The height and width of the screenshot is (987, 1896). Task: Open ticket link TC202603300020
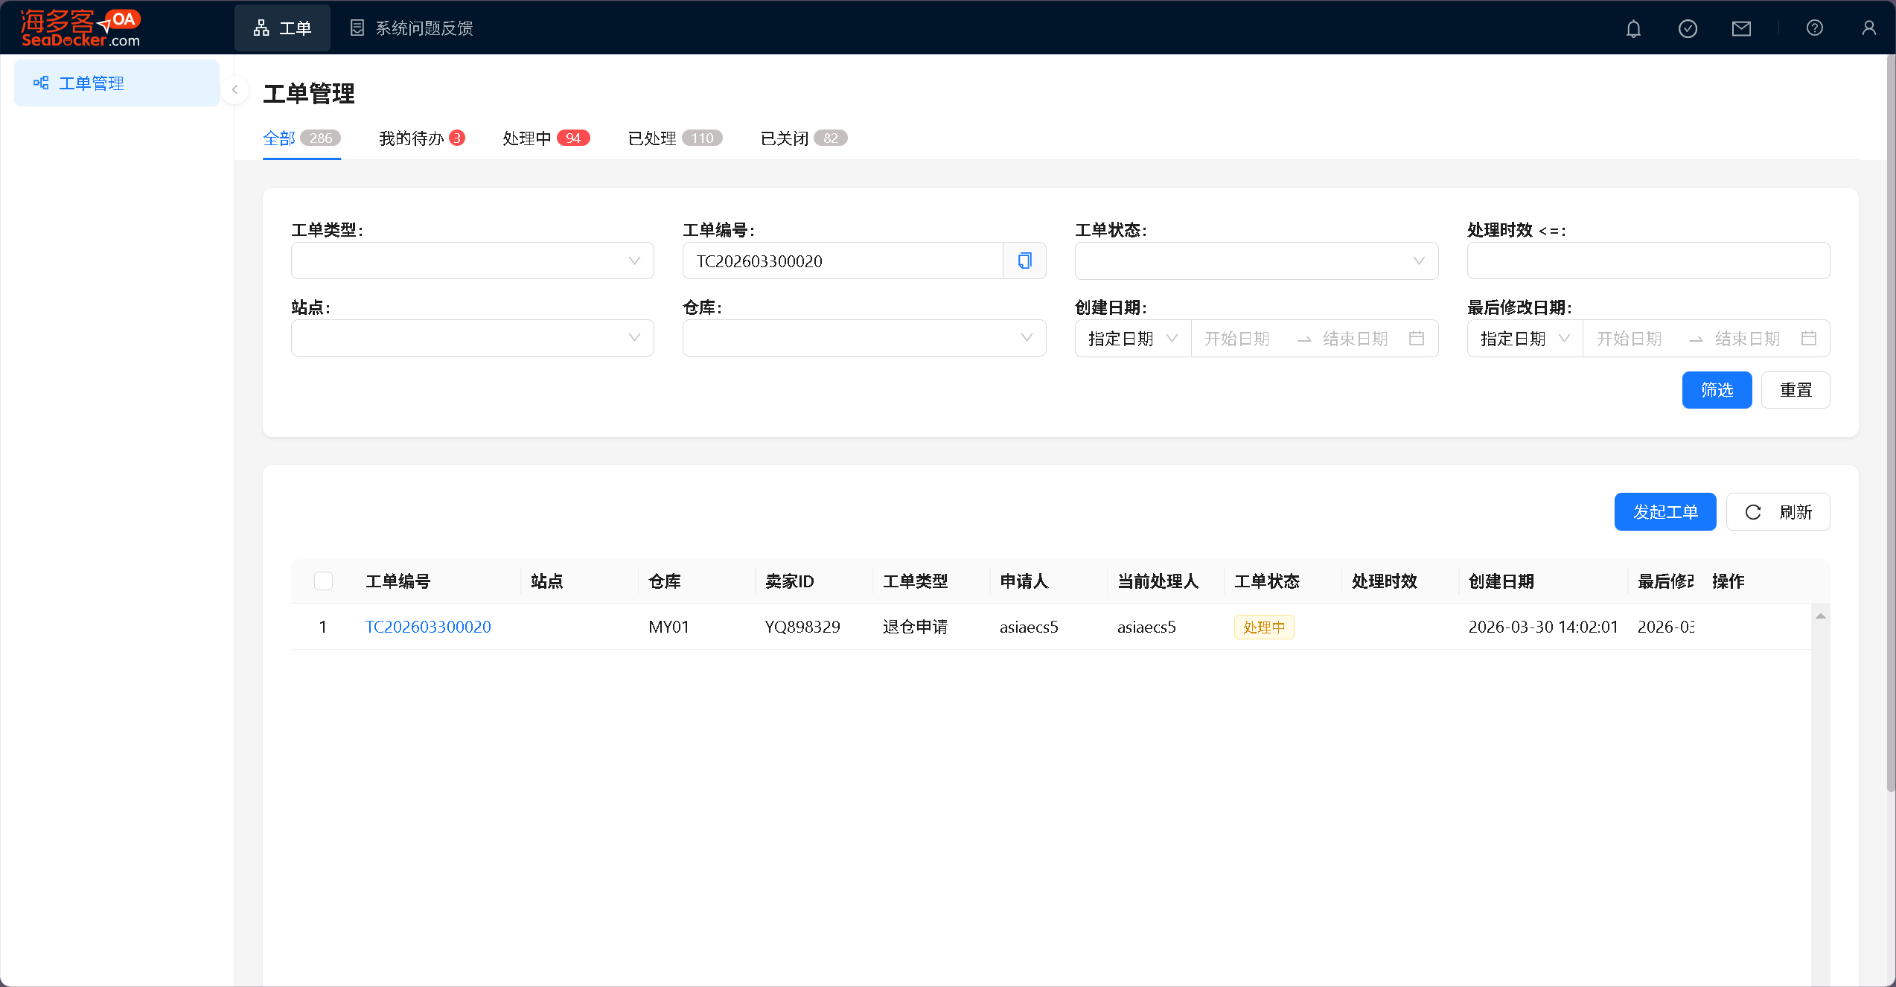click(x=428, y=627)
